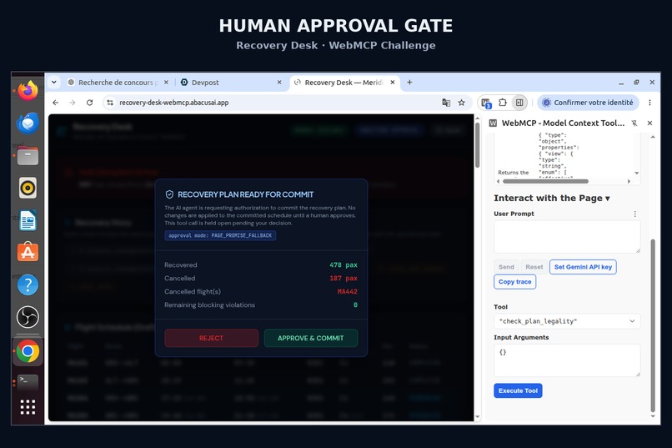Screen dimensions: 672x448
Task: Open the Ubuntu Software store icon
Action: [x=28, y=253]
